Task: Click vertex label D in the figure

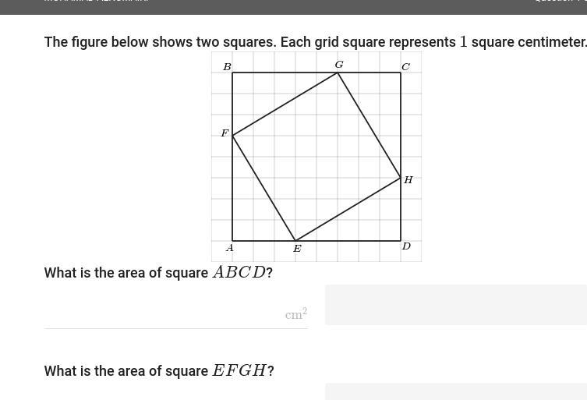Action: coord(406,246)
